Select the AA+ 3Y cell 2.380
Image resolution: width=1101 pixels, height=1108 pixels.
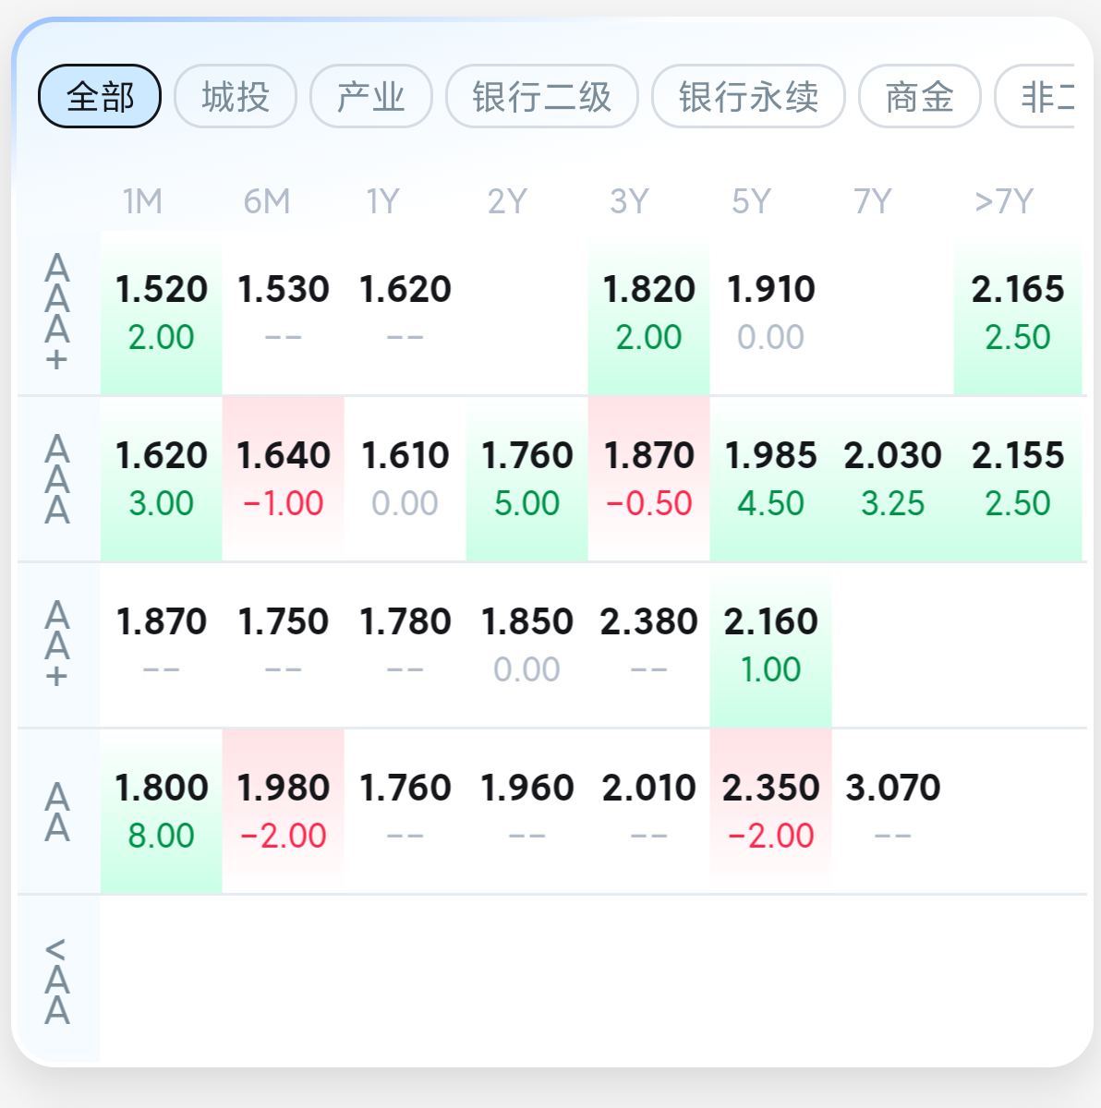[648, 644]
